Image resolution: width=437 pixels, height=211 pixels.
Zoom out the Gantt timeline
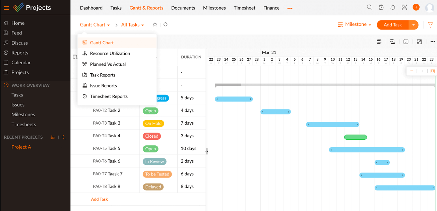pyautogui.click(x=412, y=71)
